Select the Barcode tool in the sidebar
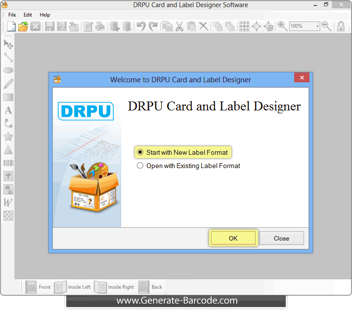This screenshot has width=352, height=310. click(8, 163)
